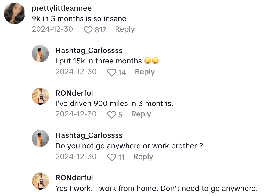Viewport: 267px width, 196px height.
Task: Heart the 'Do you not go anywhere' comment
Action: [x=111, y=157]
